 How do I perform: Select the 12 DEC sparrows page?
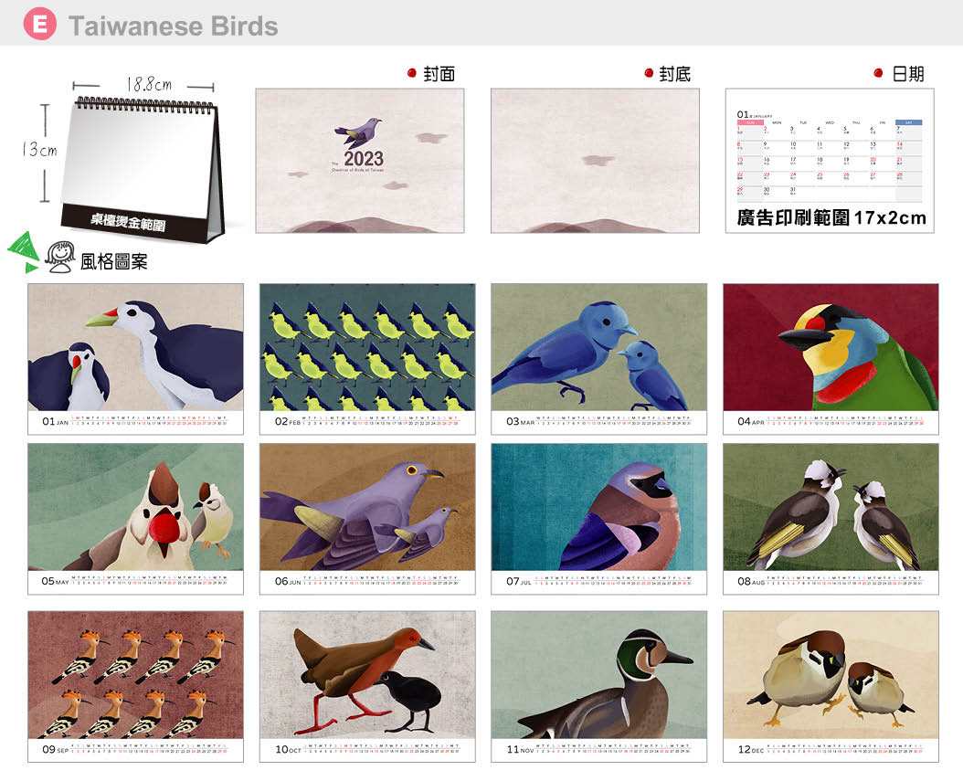831,686
